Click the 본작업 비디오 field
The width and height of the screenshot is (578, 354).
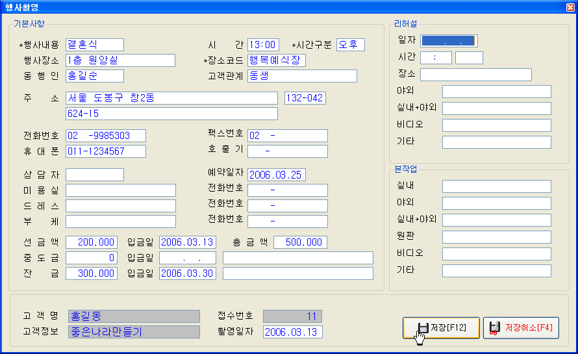pyautogui.click(x=497, y=254)
